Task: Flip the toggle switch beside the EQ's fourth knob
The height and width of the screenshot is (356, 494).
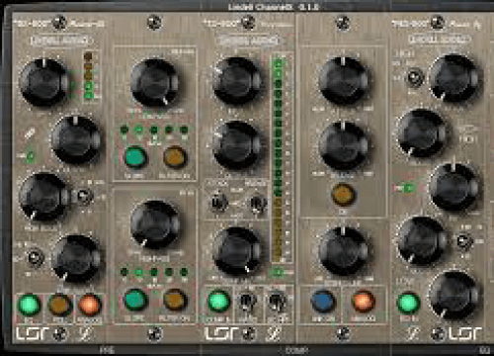Action: [464, 241]
